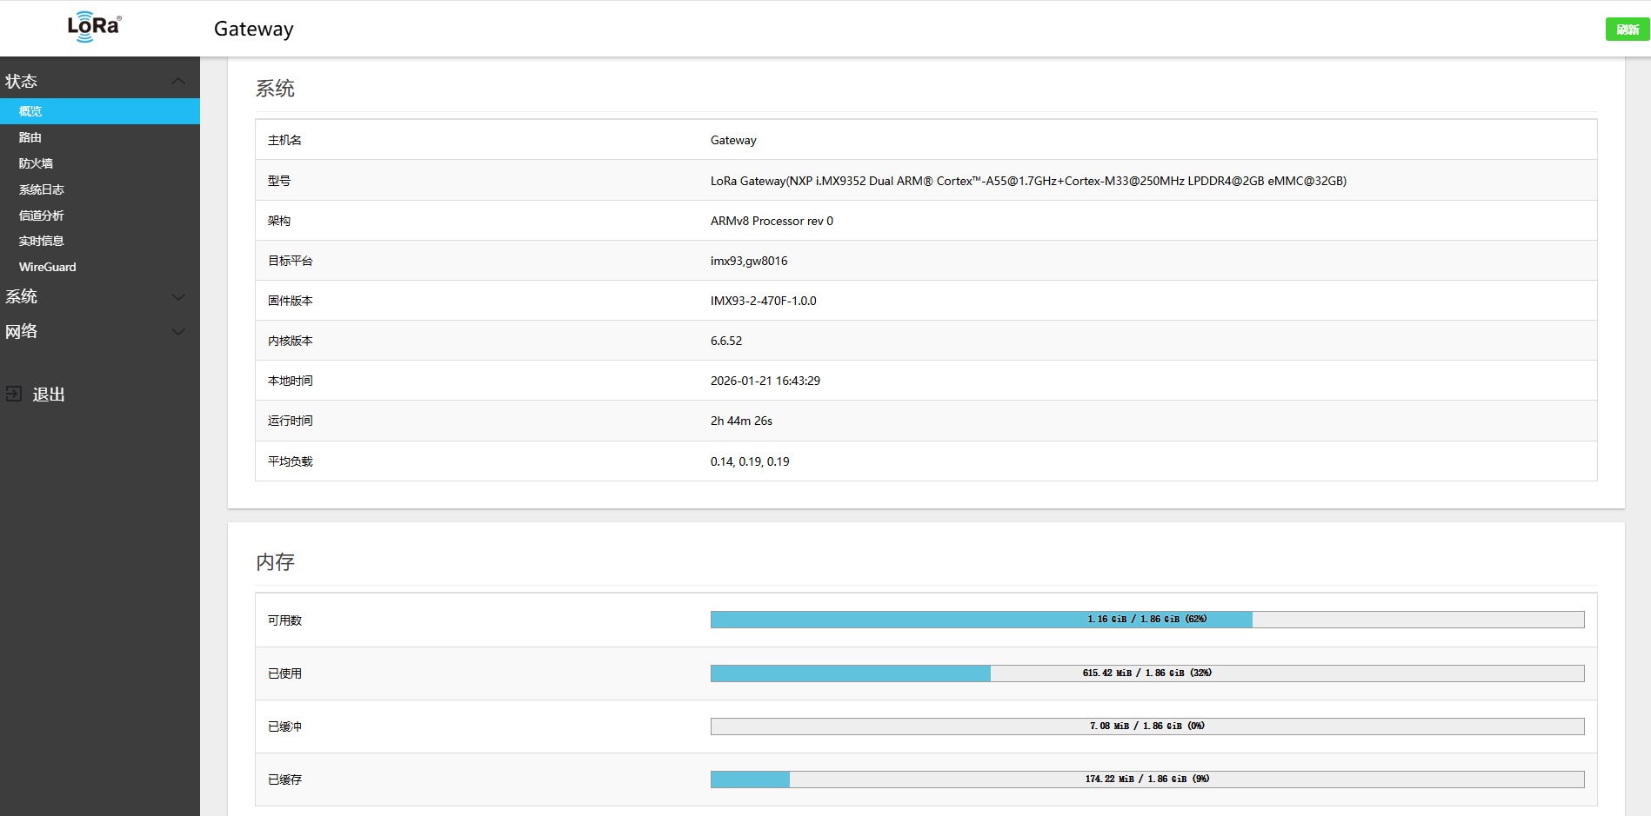This screenshot has height=816, width=1651.
Task: Go to 系统日志 in sidebar
Action: pyautogui.click(x=41, y=189)
